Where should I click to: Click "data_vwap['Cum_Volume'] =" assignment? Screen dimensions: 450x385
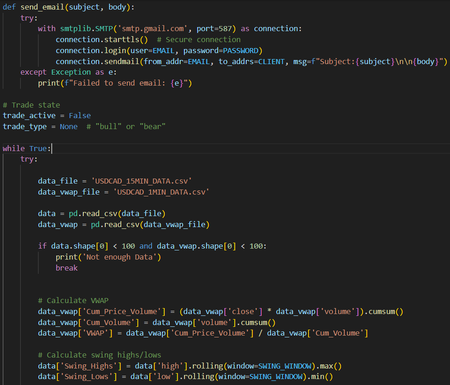click(x=93, y=322)
